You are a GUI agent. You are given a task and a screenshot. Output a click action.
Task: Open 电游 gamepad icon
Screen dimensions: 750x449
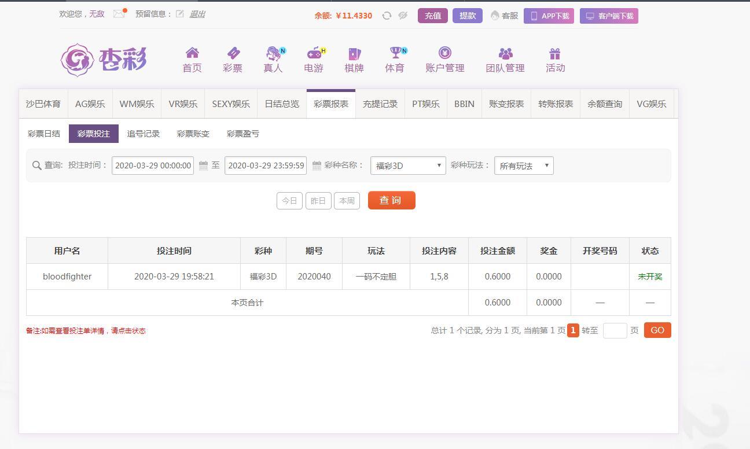tap(314, 53)
